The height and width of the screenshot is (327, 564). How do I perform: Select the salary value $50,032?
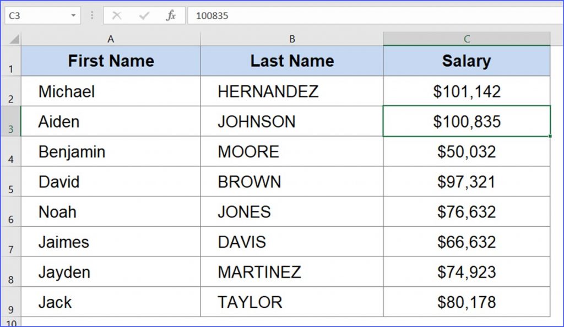click(467, 151)
